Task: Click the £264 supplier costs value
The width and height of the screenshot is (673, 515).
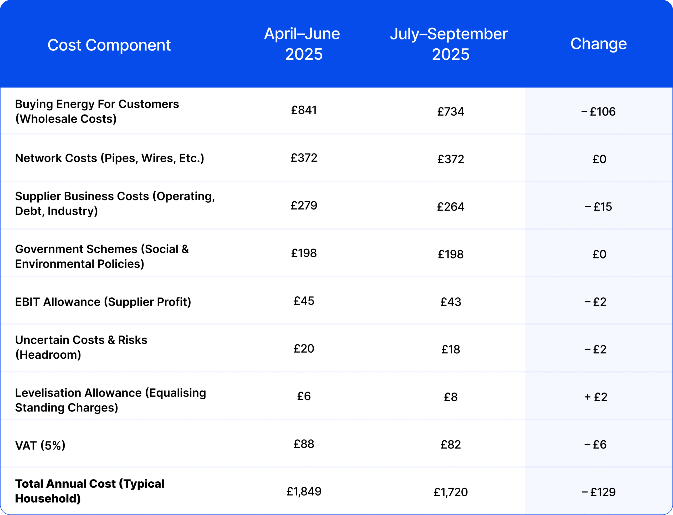Action: (451, 207)
